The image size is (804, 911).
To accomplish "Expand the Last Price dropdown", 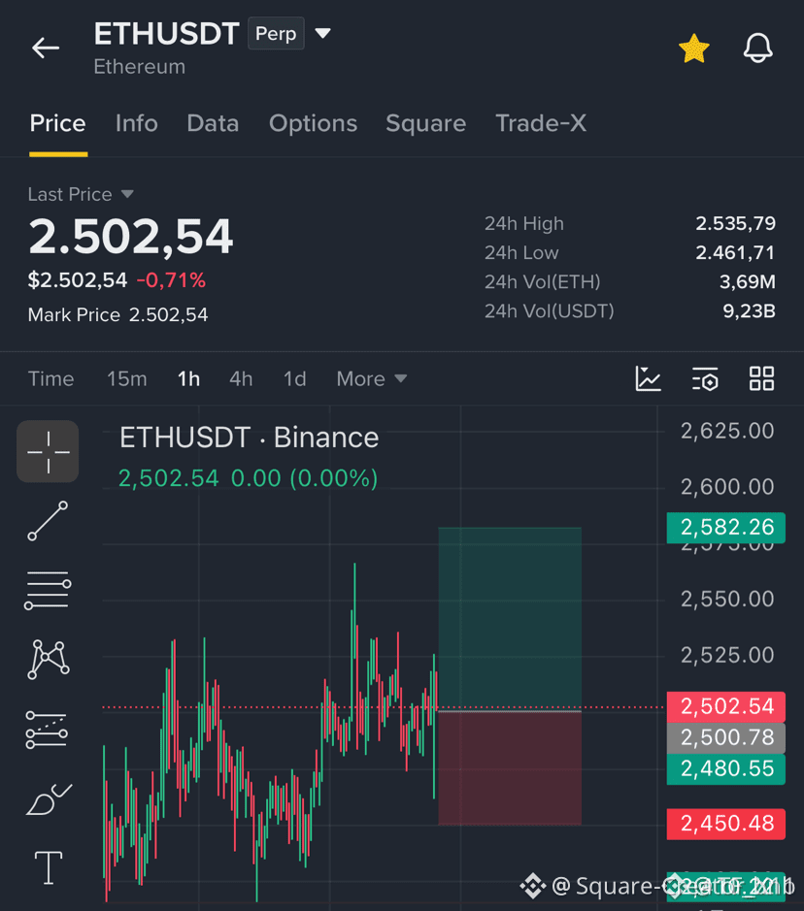I will (81, 194).
